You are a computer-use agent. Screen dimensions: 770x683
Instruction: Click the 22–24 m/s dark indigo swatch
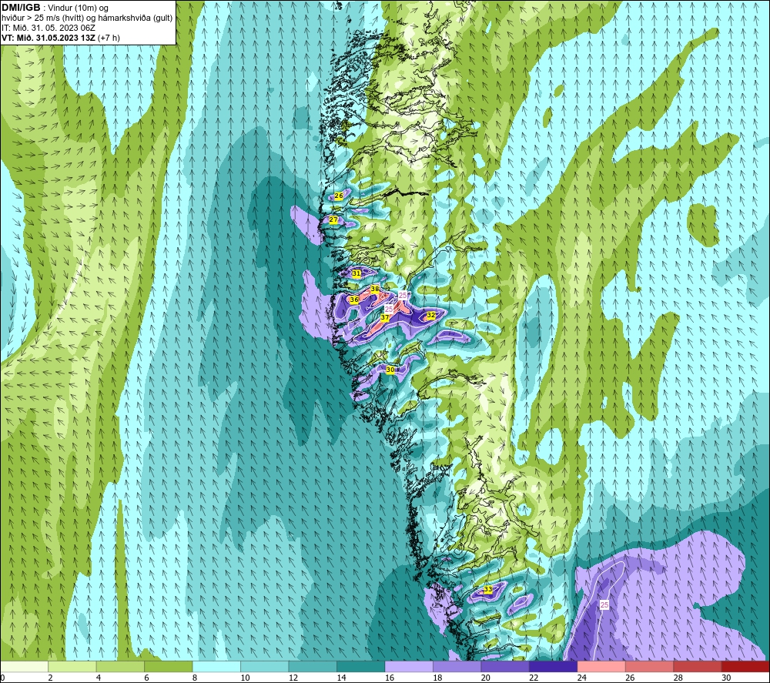click(554, 666)
